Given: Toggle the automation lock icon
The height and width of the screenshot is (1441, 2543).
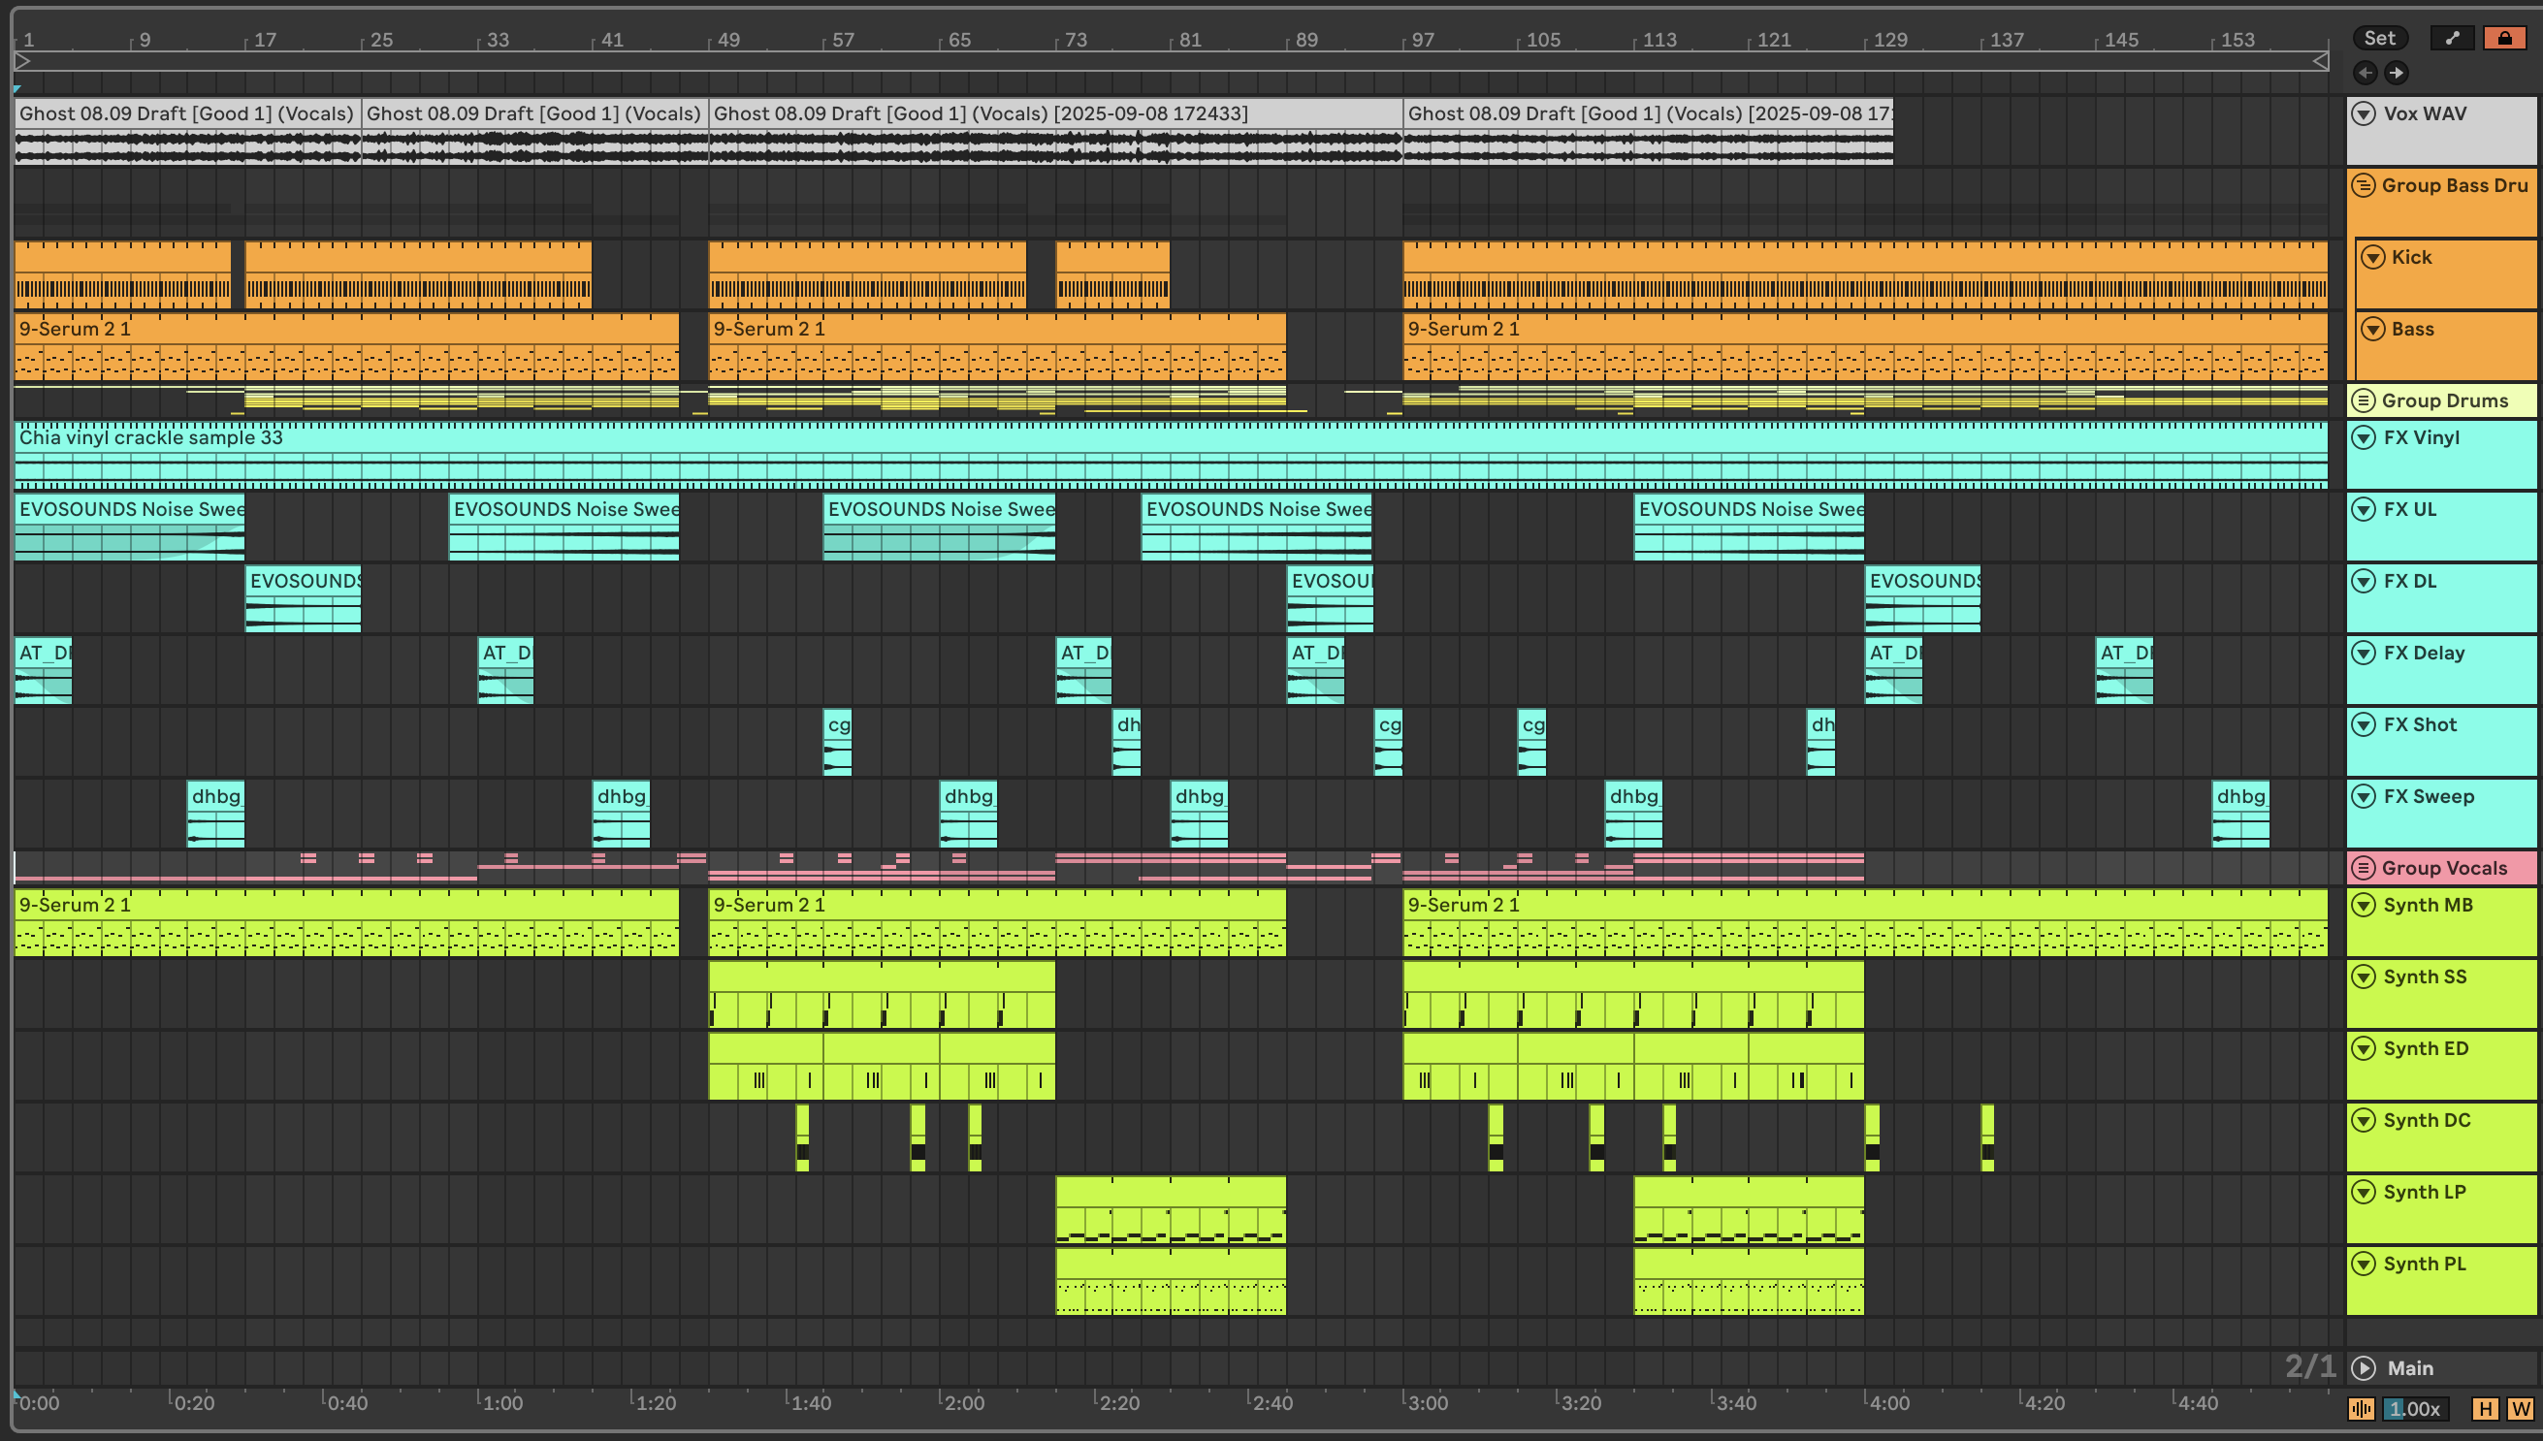Looking at the screenshot, I should click(2503, 39).
